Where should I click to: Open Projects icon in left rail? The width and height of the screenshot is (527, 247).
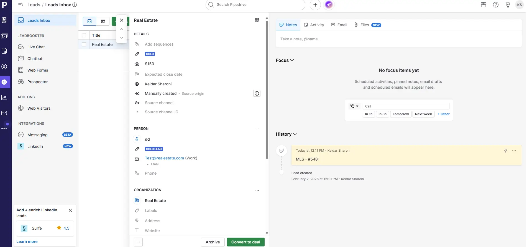tap(4, 20)
